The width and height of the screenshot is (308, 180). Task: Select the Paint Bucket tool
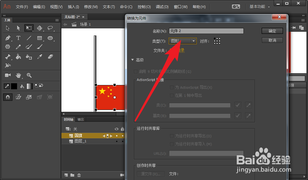[18, 57]
